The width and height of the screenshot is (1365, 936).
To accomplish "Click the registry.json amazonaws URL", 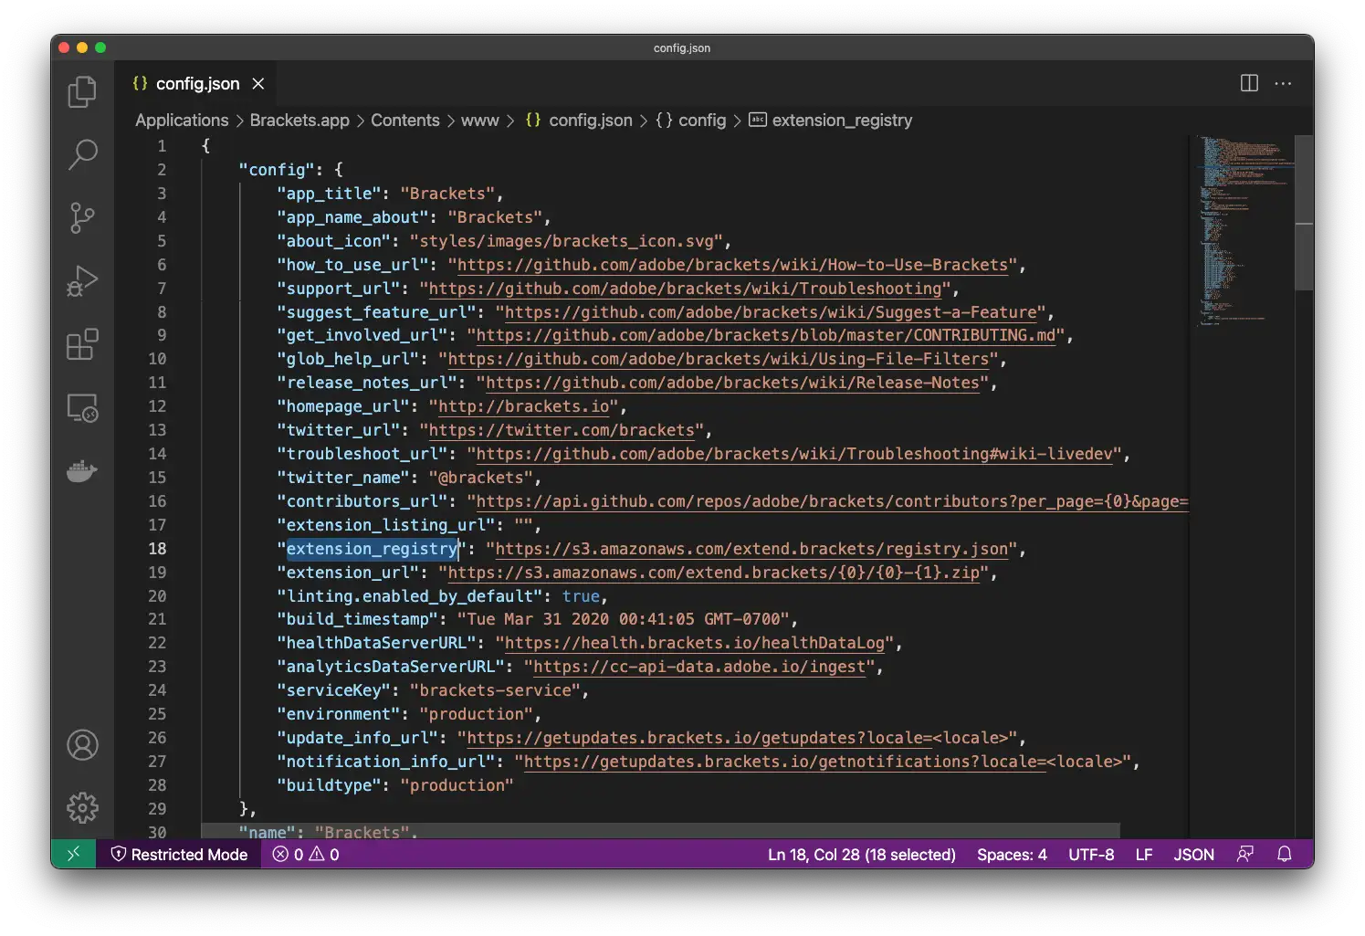I will click(x=751, y=549).
